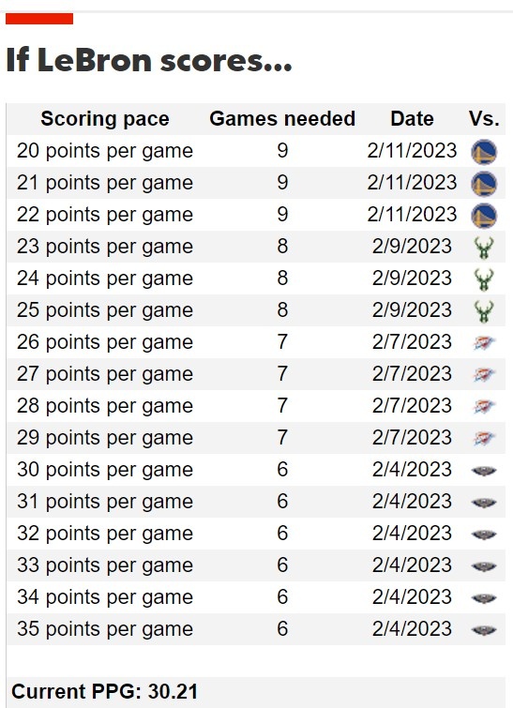513x708 pixels.
Task: Click Thunder logo in 29 points row
Action: (484, 438)
